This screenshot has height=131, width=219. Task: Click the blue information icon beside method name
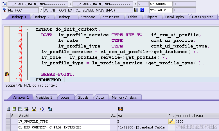tap(142, 10)
